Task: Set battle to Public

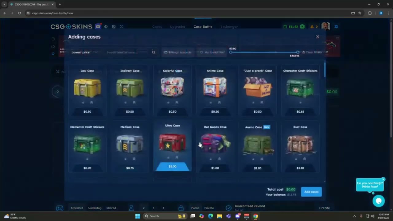Action: pos(195,208)
